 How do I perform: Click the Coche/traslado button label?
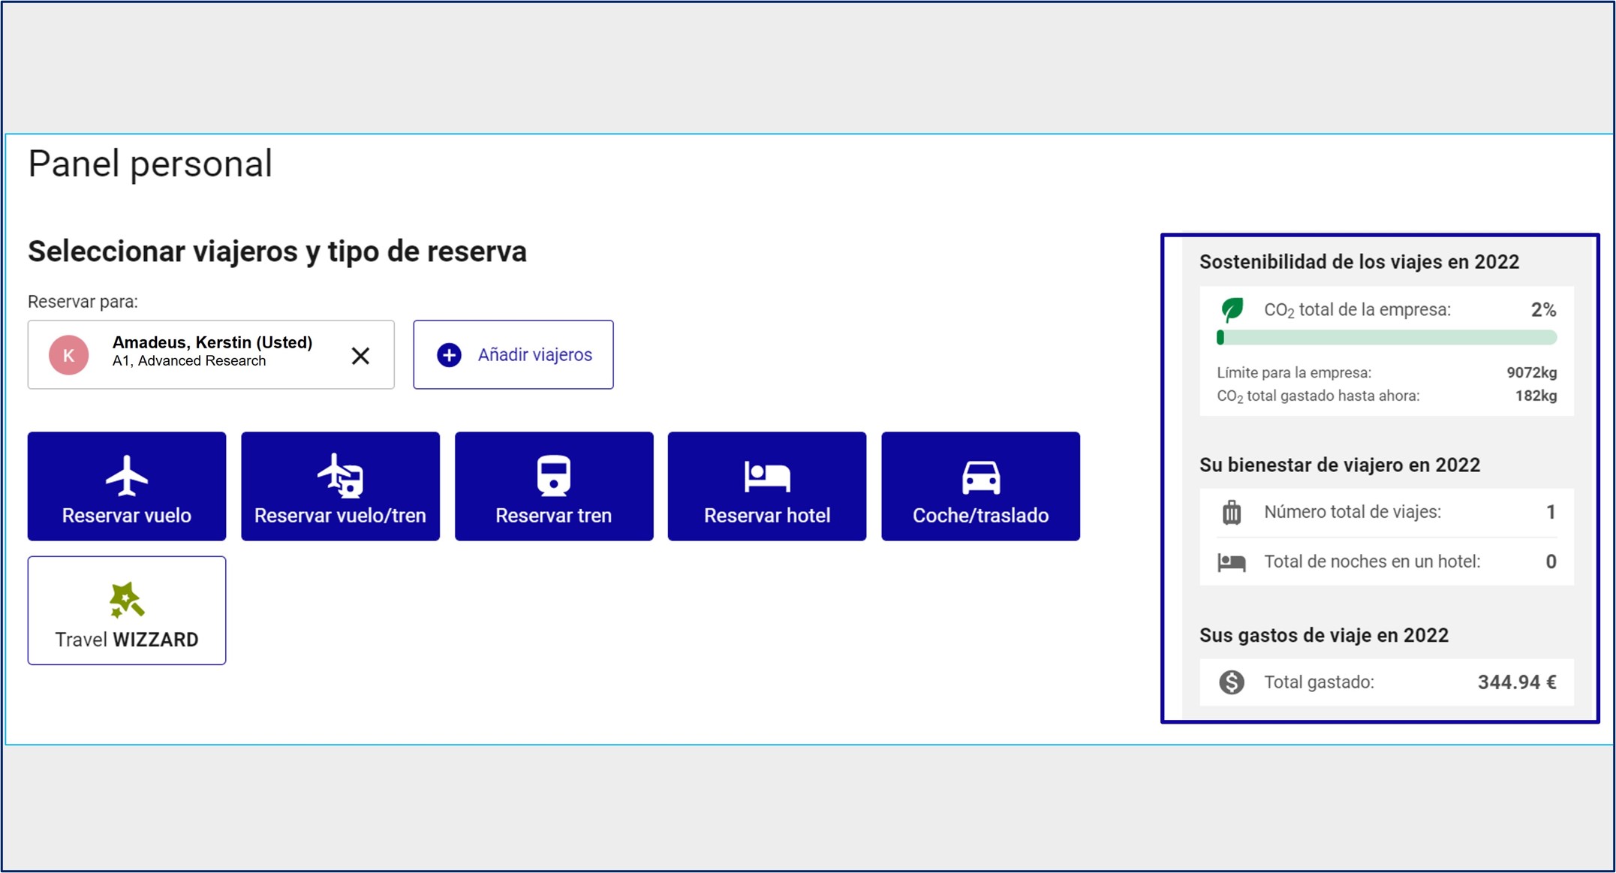[x=980, y=516]
